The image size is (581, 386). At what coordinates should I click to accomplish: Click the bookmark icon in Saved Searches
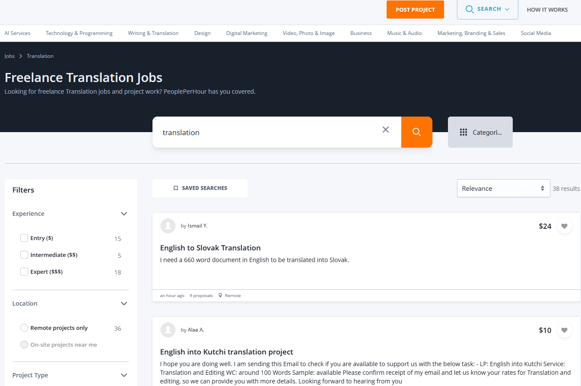pos(176,188)
